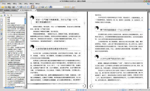
Task: Toggle single page view mode
Action: coord(118,90)
